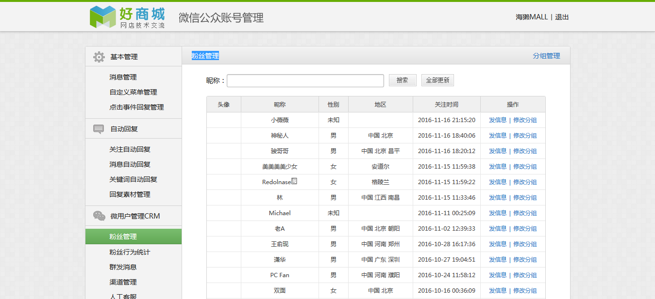Click the 昵称 column header
Image resolution: width=655 pixels, height=299 pixels.
(280, 105)
